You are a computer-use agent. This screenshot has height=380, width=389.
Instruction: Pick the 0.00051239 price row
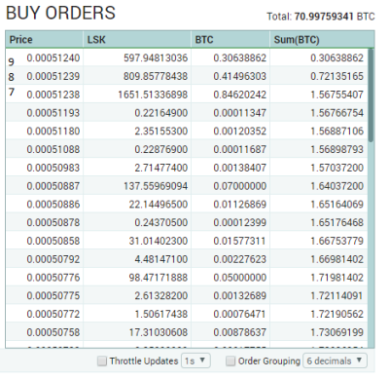tap(187, 76)
